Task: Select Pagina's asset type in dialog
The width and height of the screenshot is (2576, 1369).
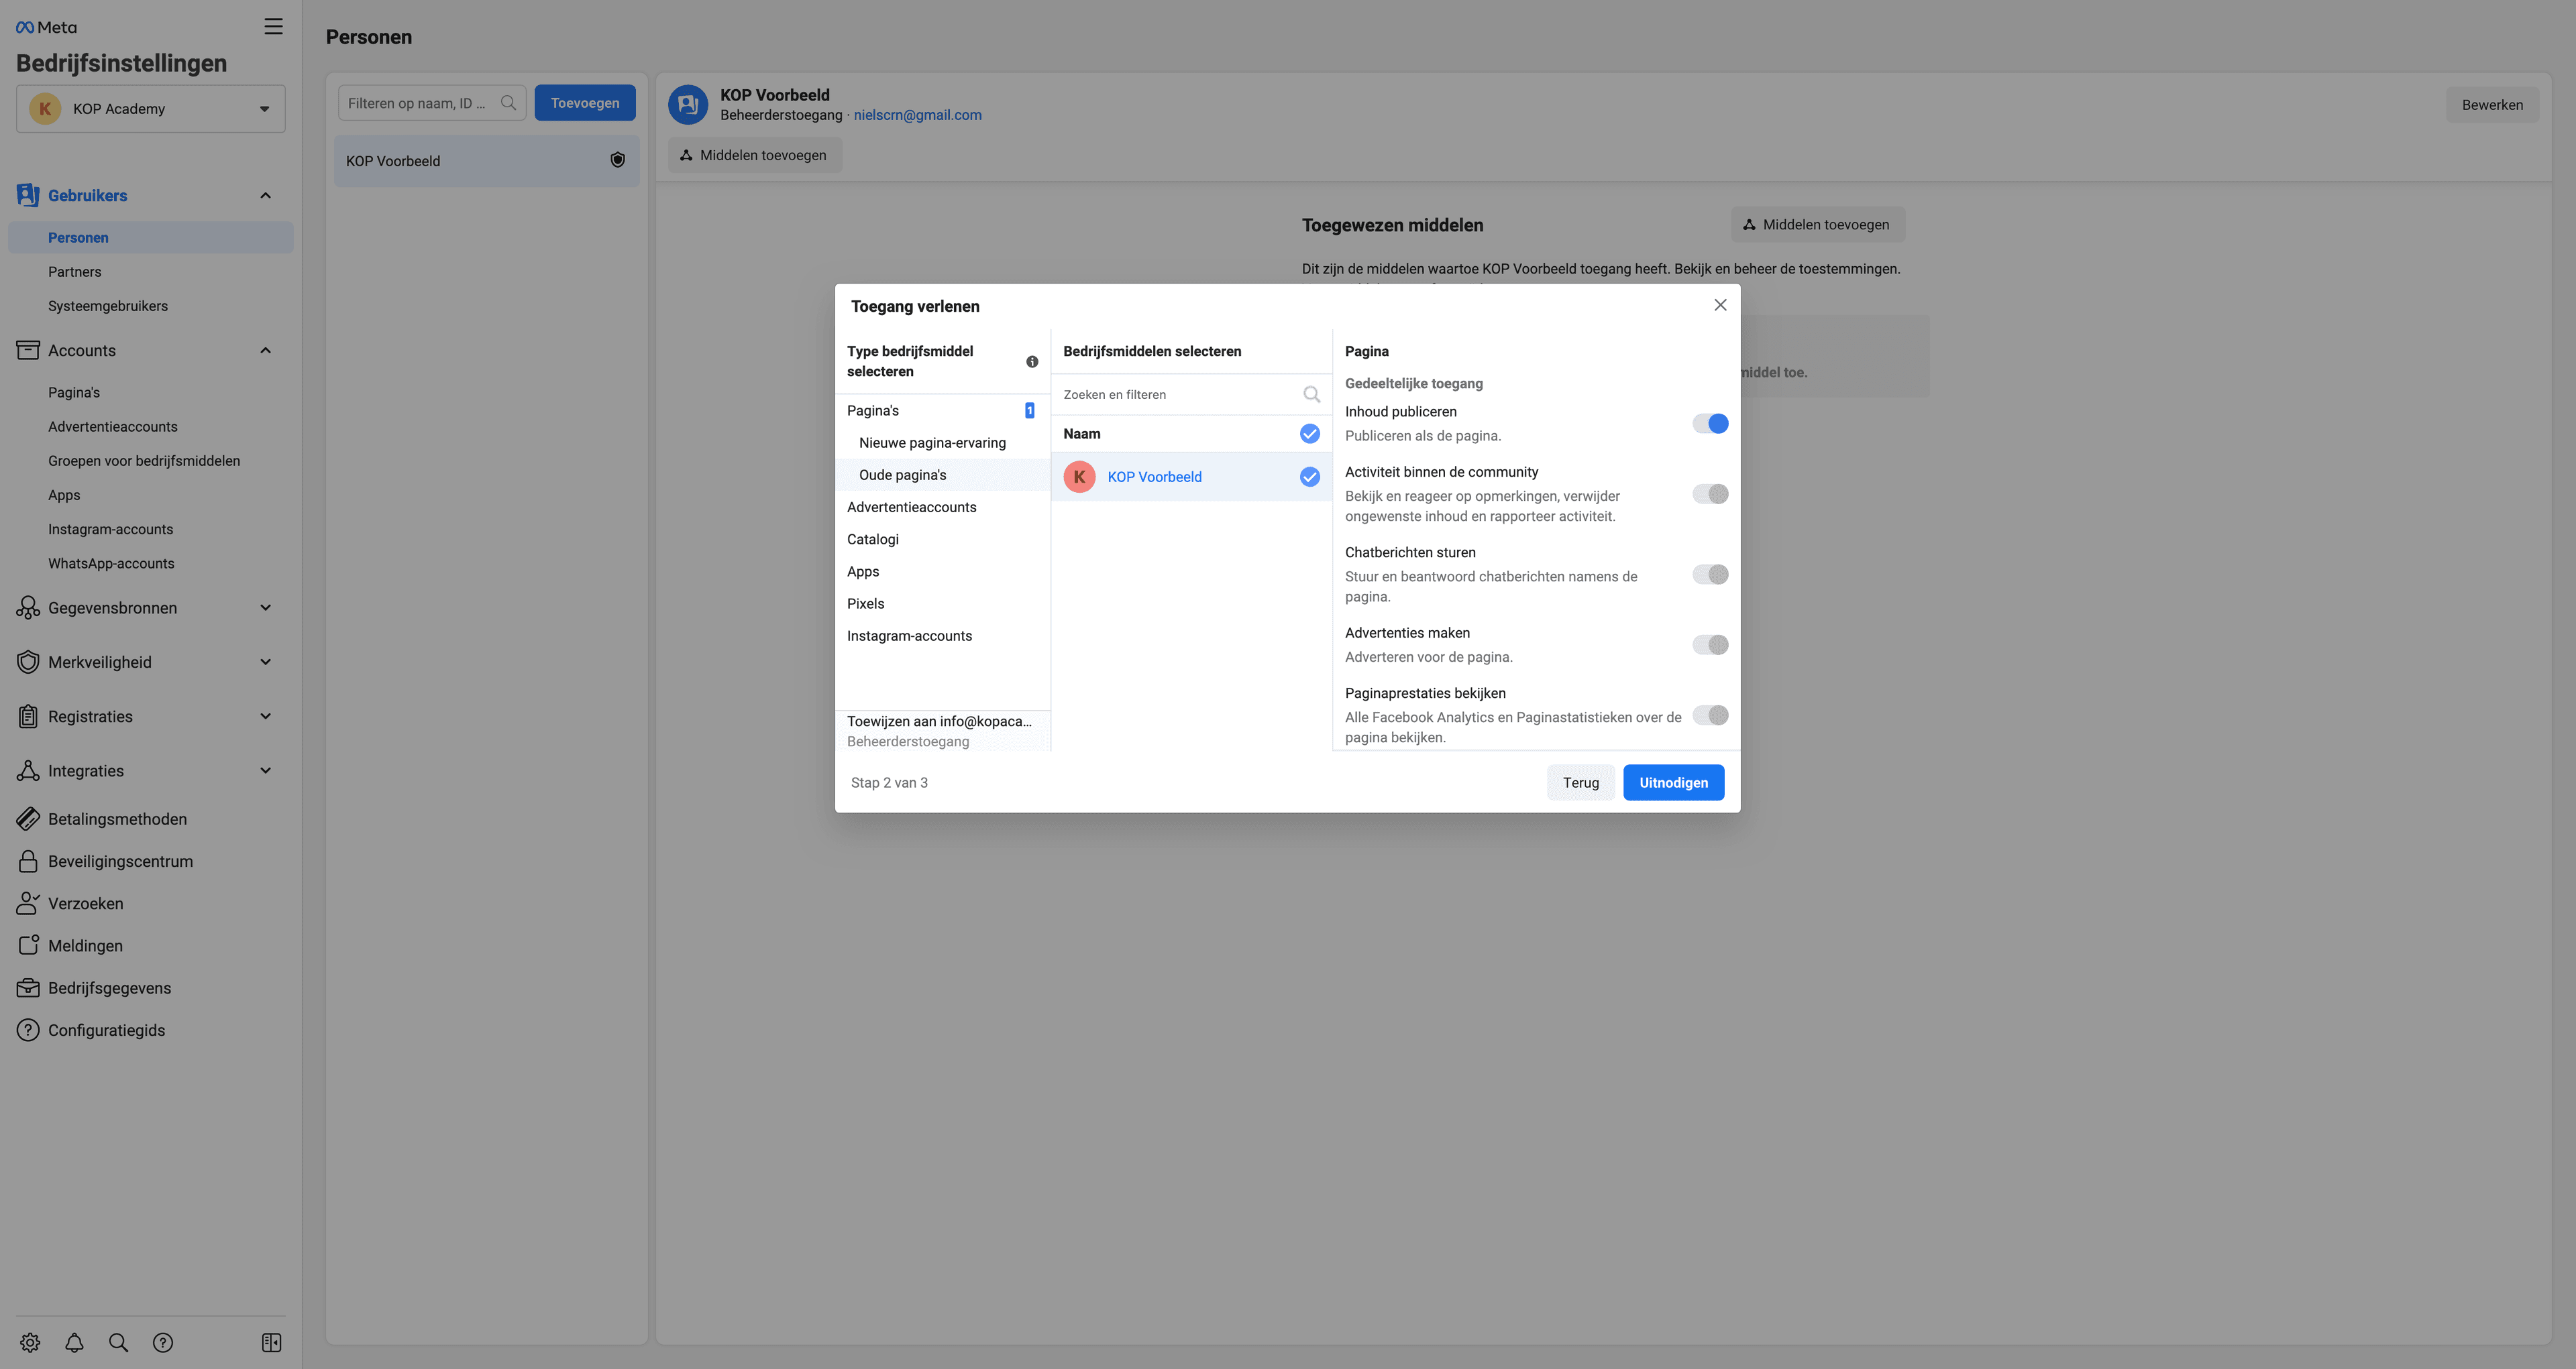Action: point(942,411)
